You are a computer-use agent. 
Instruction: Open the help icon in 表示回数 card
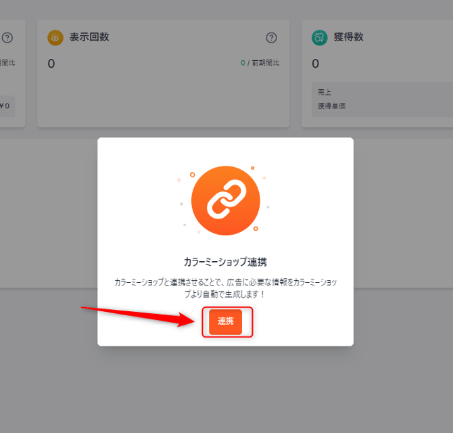point(271,38)
